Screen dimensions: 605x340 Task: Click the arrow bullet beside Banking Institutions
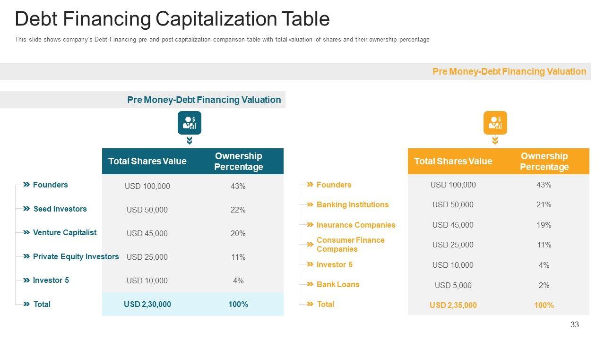pos(310,204)
